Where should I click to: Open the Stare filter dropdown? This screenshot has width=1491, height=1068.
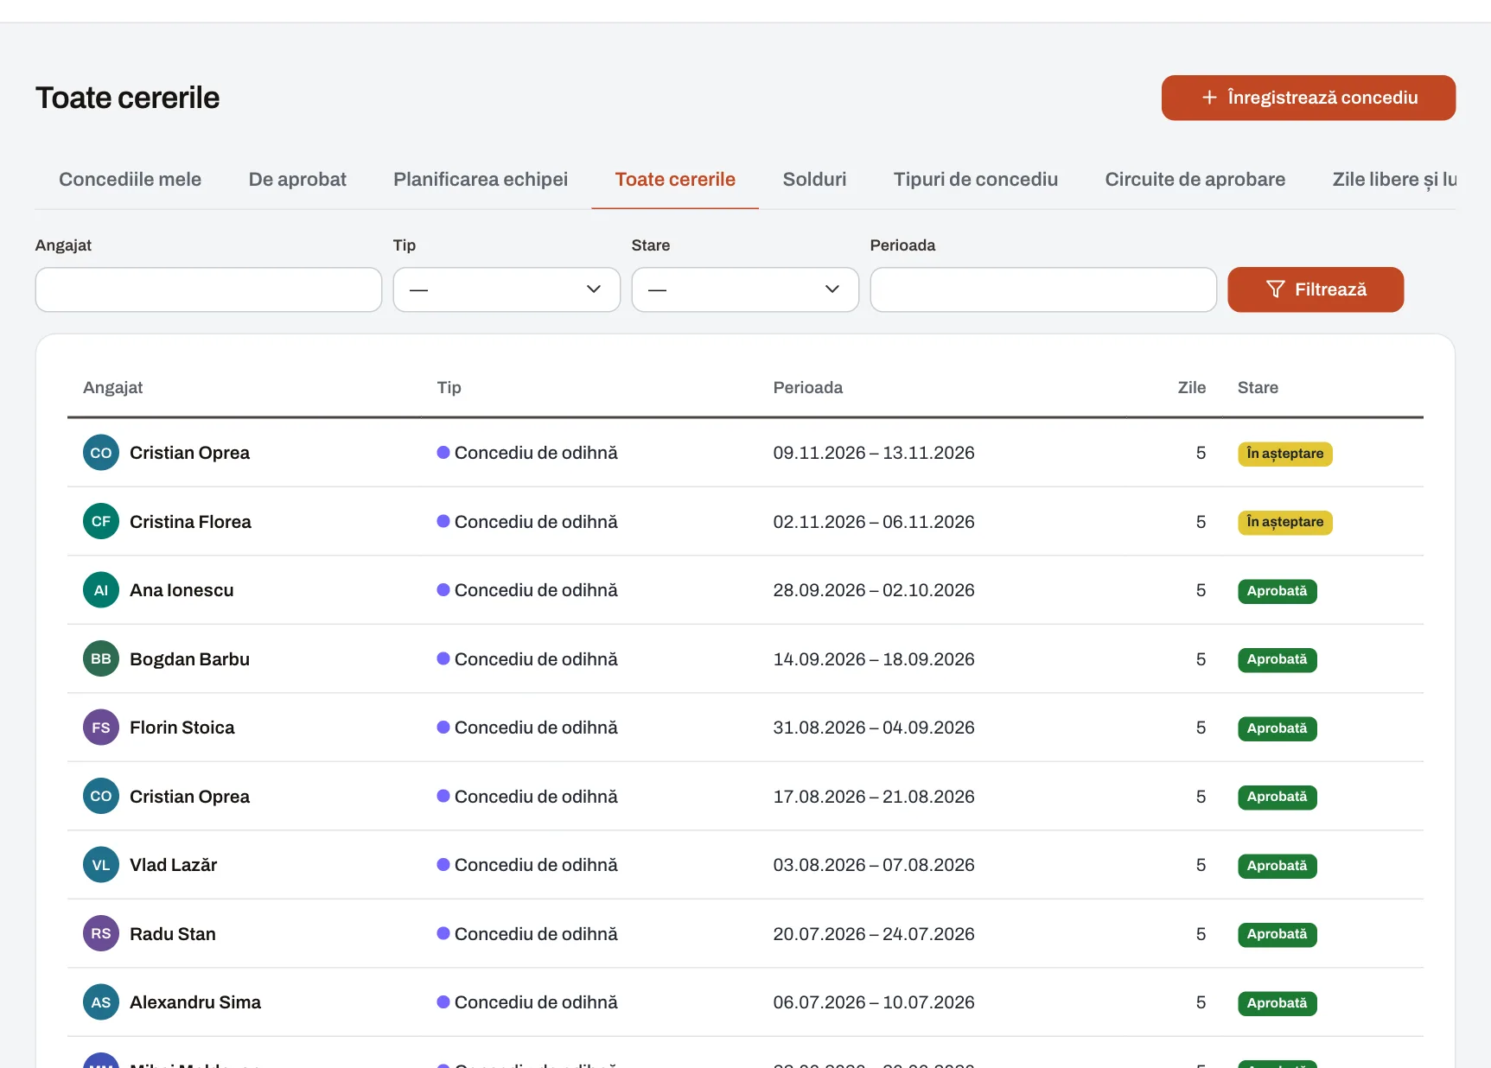click(745, 289)
